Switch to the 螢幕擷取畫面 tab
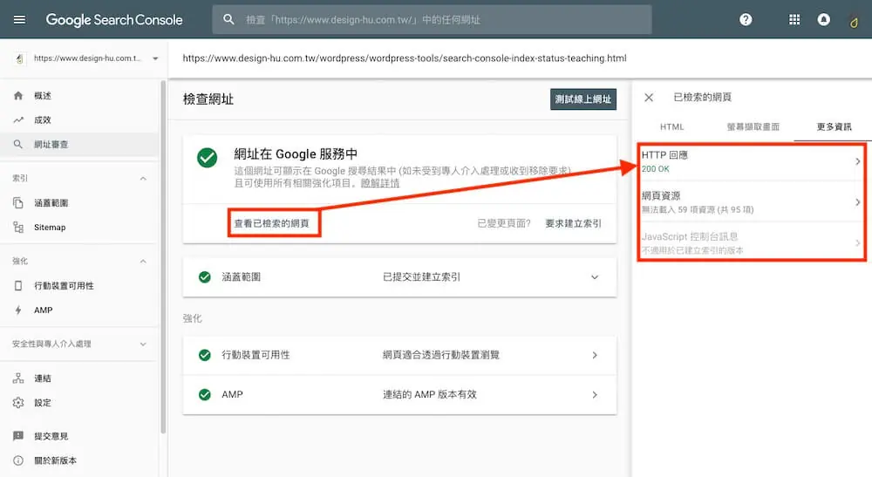Screen dimensions: 872x477 click(x=753, y=126)
